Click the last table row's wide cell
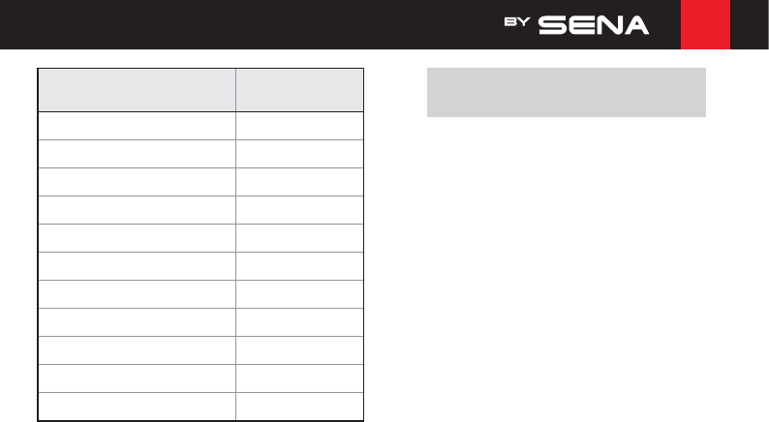The image size is (769, 422). (x=137, y=407)
